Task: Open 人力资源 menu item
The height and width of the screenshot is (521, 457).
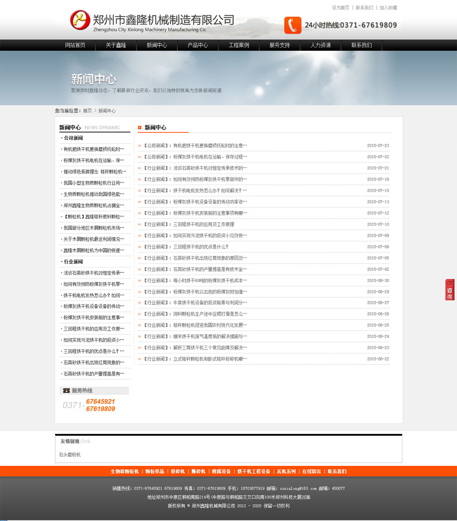Action: pos(321,45)
